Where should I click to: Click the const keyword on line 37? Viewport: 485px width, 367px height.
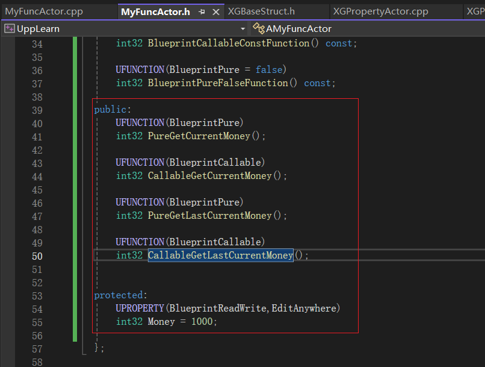(x=317, y=83)
